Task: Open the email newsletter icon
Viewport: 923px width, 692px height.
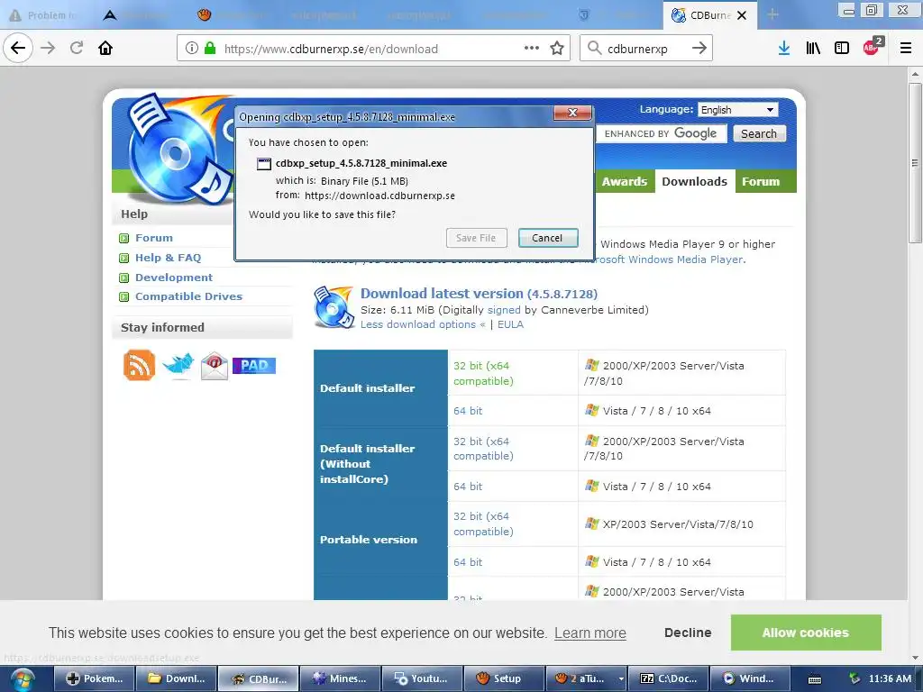Action: (x=215, y=366)
